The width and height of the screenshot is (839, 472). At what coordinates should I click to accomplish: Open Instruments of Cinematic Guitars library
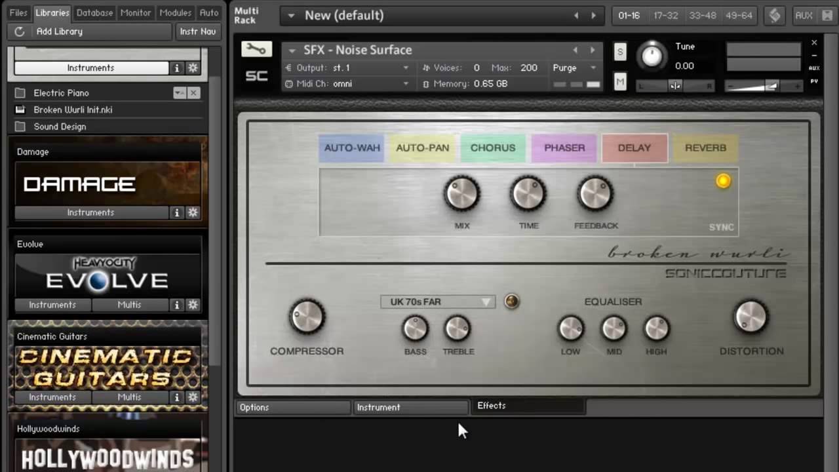pyautogui.click(x=52, y=397)
